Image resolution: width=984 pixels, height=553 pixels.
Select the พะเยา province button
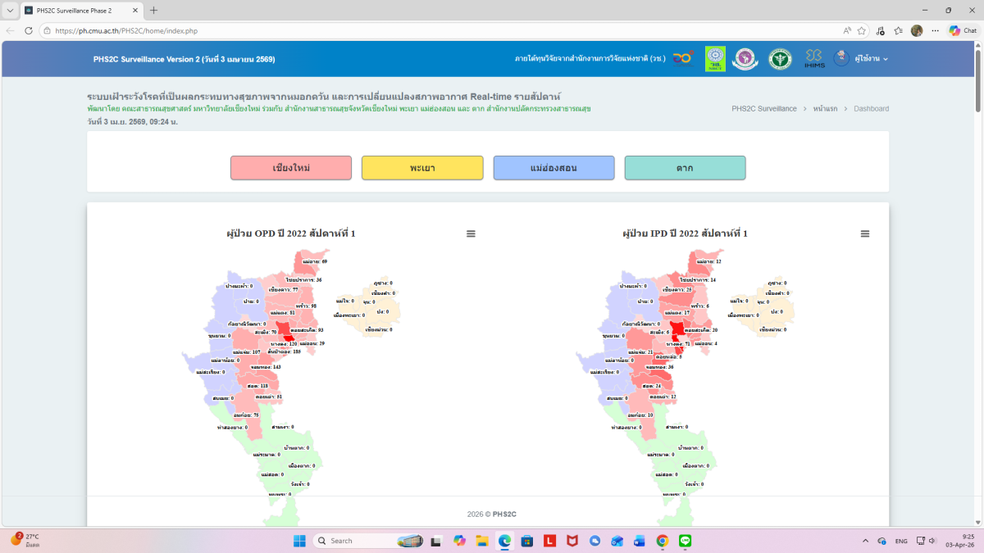tap(422, 168)
